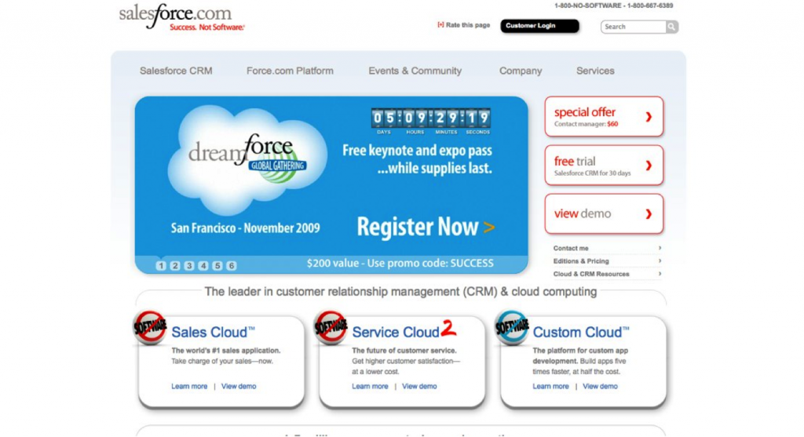The width and height of the screenshot is (804, 437).
Task: Select banner slide 6
Action: (x=232, y=265)
